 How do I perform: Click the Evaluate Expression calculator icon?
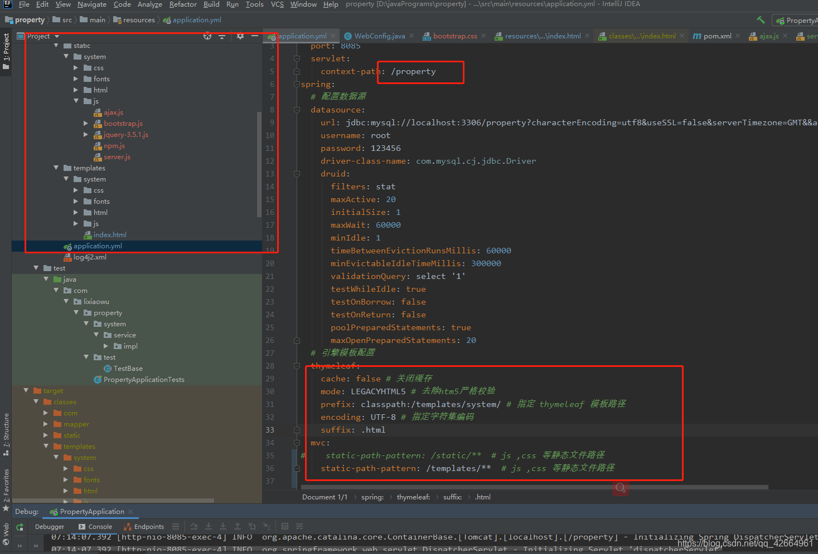[x=285, y=526]
